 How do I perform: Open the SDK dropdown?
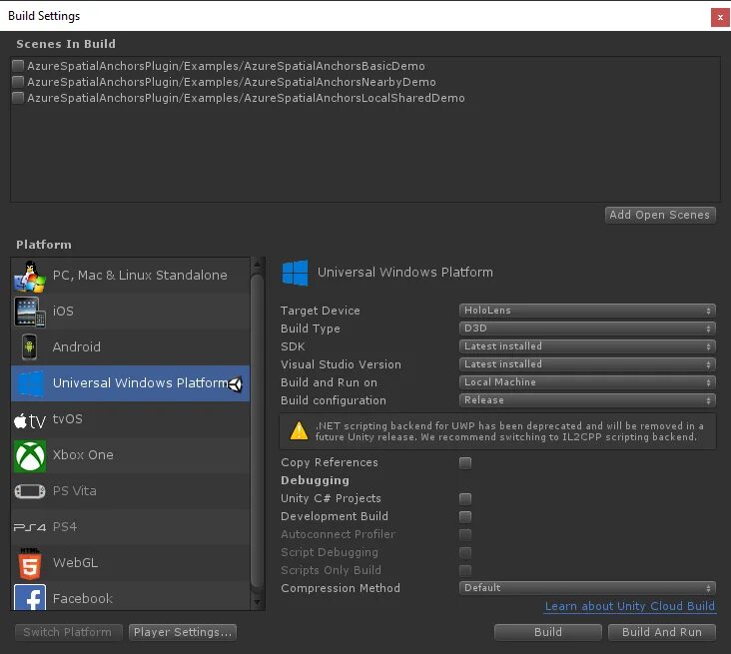(587, 346)
